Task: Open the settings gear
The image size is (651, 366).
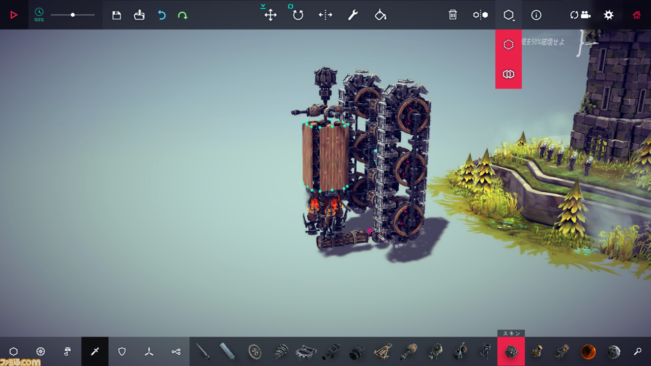Action: click(x=608, y=15)
